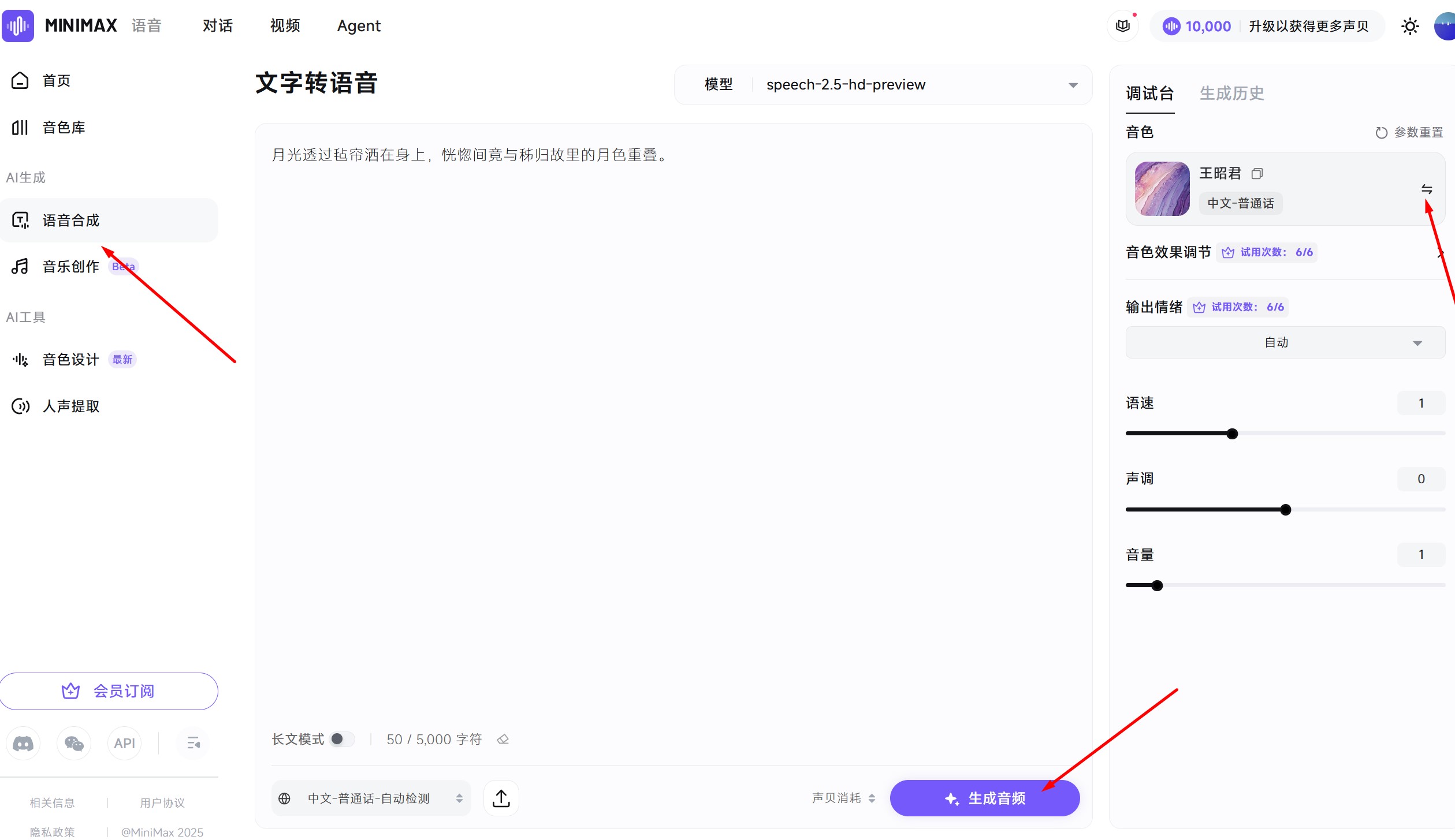Click the 音量 value field
The width and height of the screenshot is (1455, 840).
1421,555
